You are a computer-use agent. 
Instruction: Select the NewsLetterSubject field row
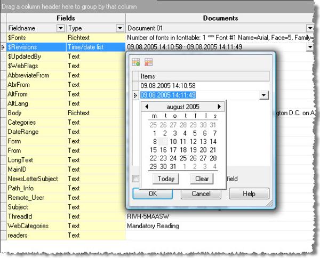click(x=36, y=179)
